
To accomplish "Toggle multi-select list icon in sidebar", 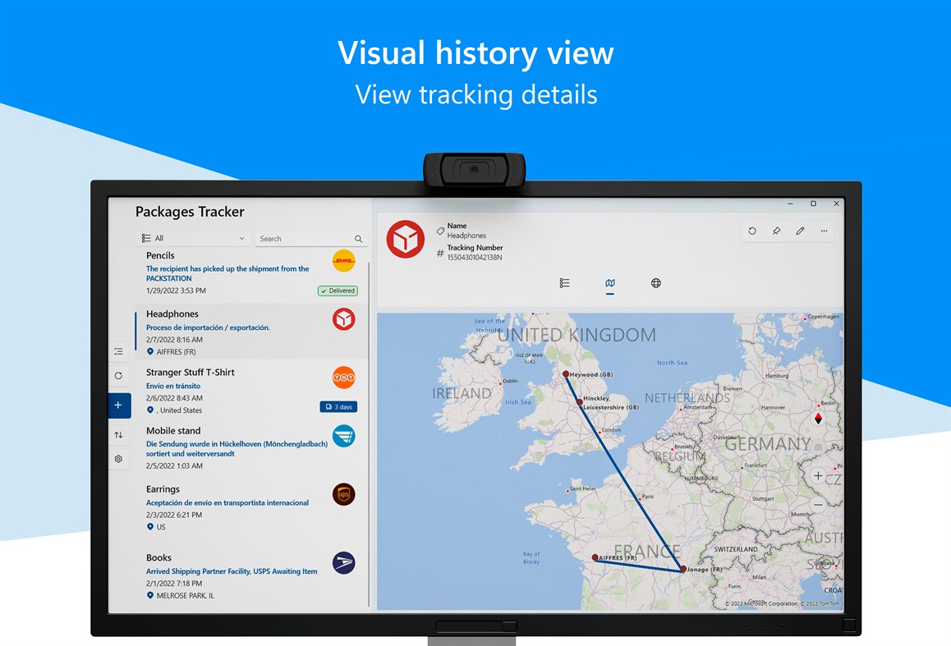I will pos(118,351).
